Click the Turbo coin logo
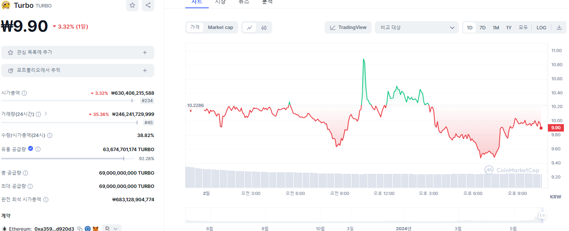 pyautogui.click(x=6, y=5)
